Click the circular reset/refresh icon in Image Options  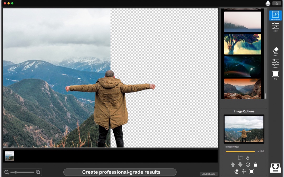tap(248, 164)
